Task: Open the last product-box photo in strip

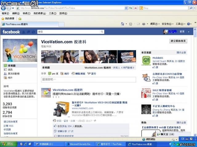Action: 127,57
